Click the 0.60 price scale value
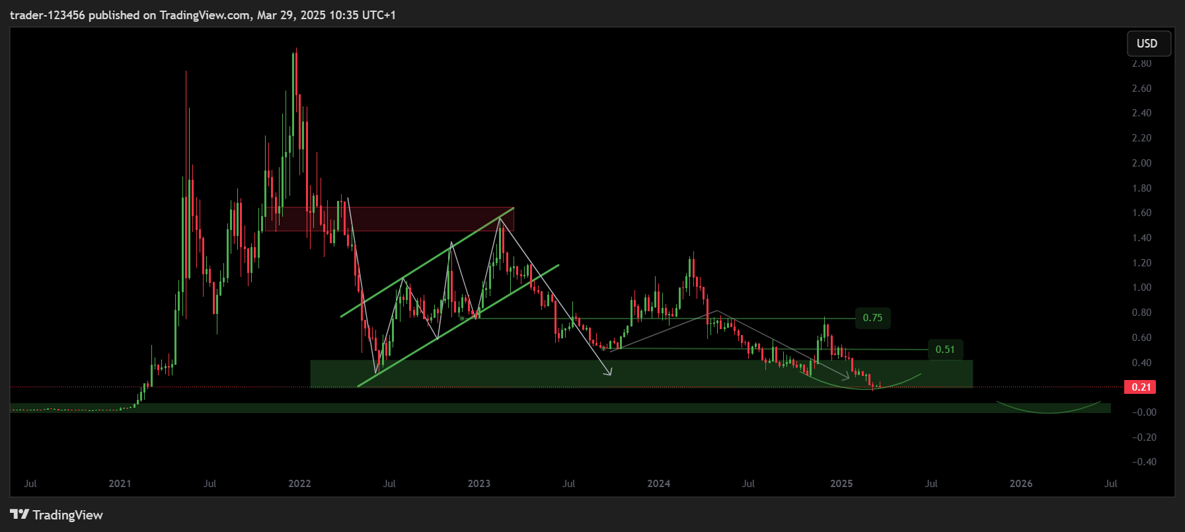 (x=1141, y=338)
